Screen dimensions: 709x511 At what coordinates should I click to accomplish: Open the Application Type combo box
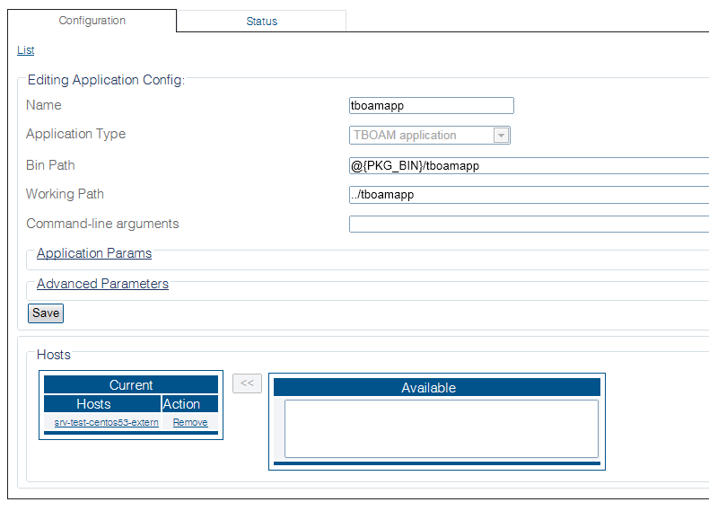click(422, 136)
